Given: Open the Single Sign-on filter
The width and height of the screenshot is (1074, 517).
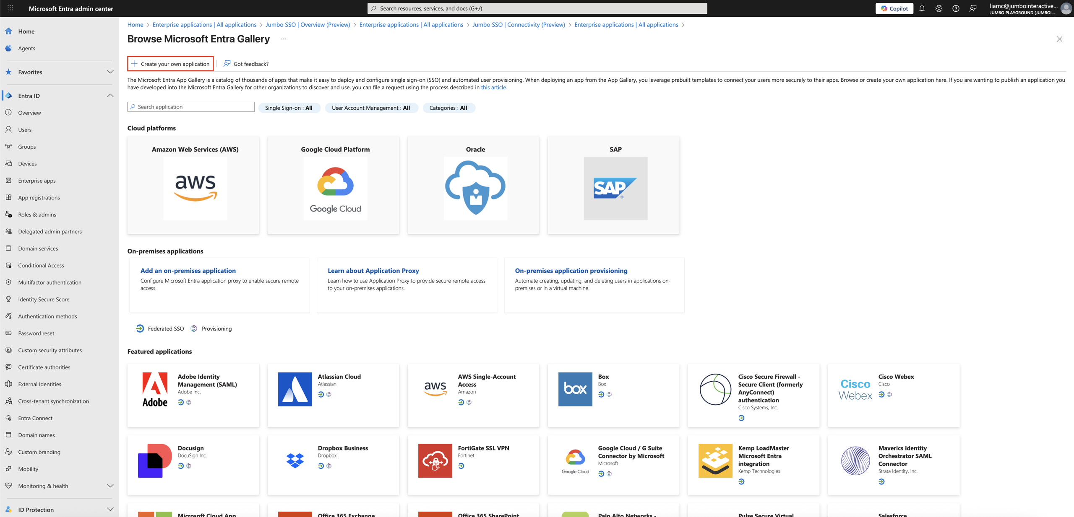Looking at the screenshot, I should [289, 108].
